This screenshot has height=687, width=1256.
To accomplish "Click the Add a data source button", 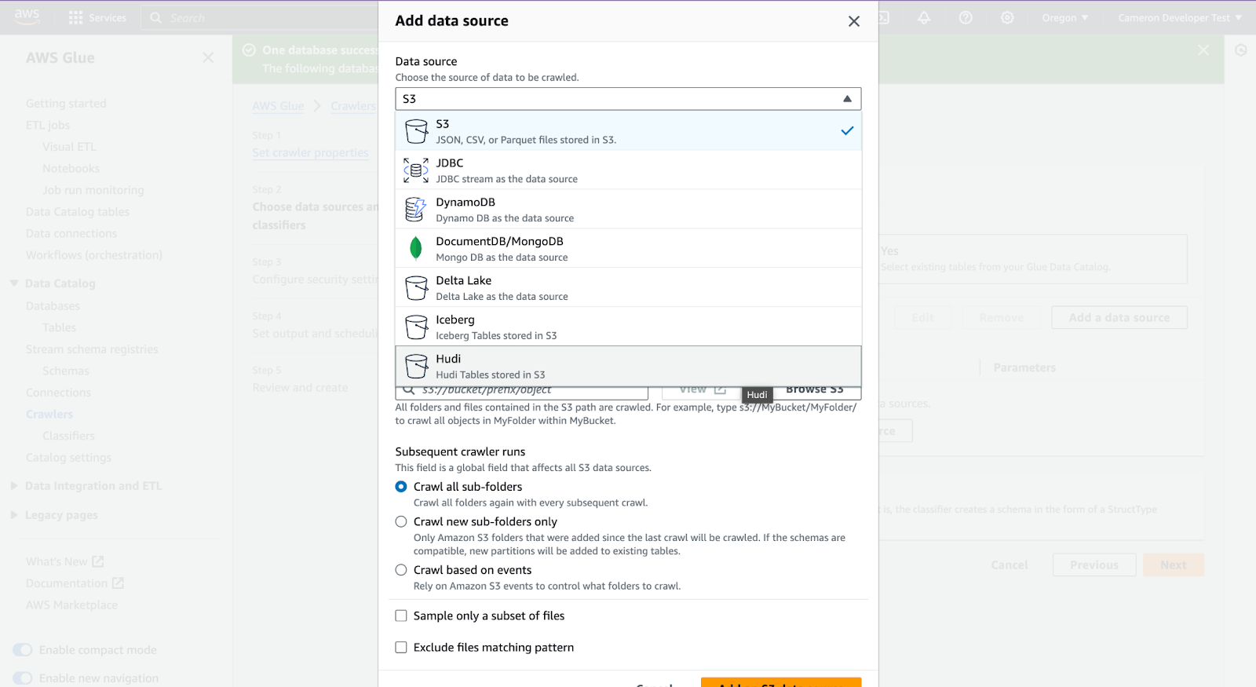I will point(1119,318).
